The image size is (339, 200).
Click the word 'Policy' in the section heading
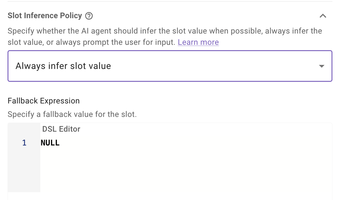tap(71, 16)
